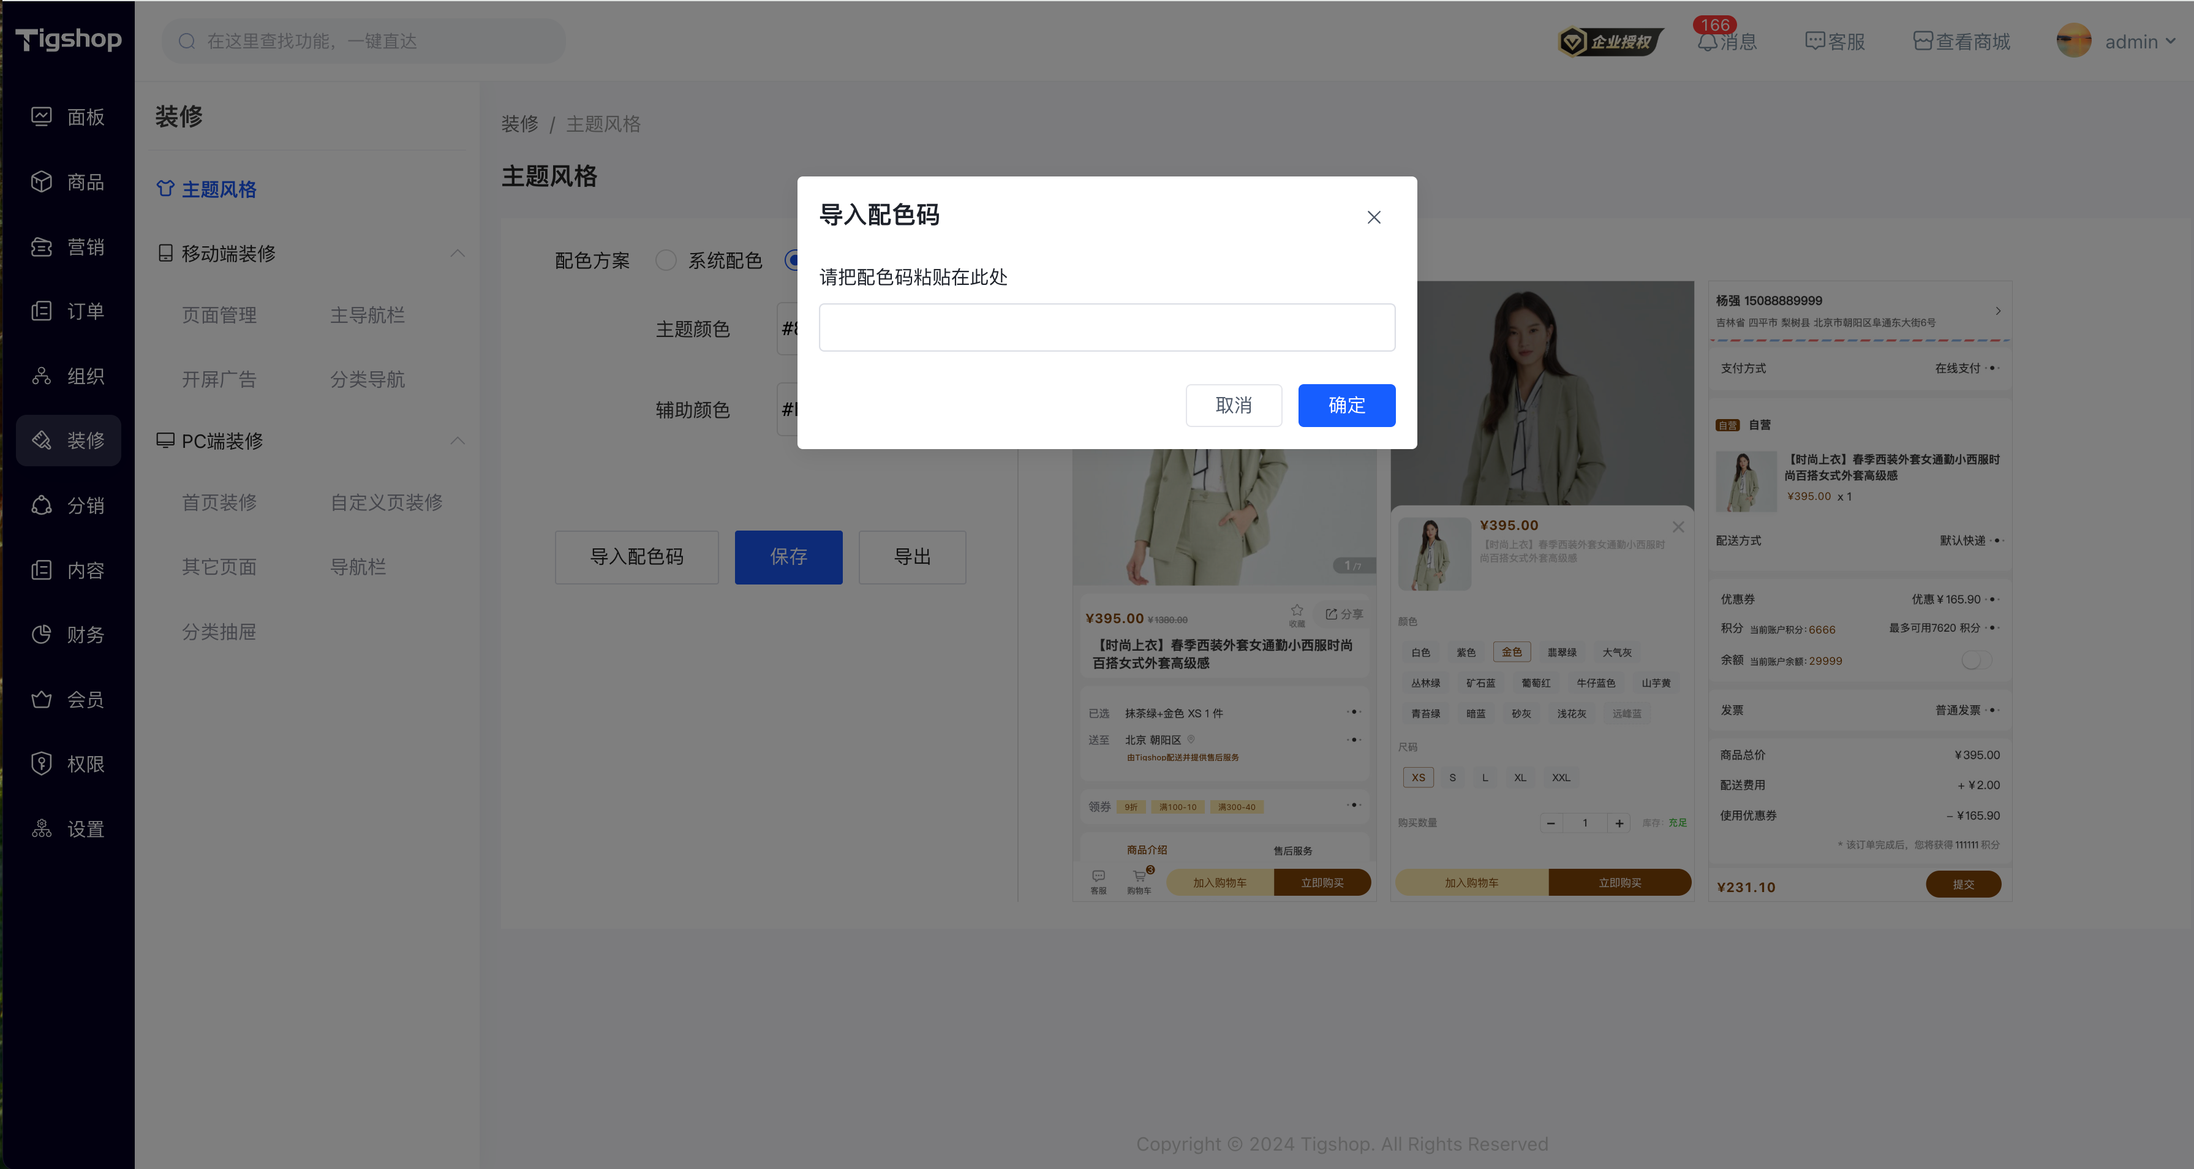
Task: Click the color code paste input field
Action: click(x=1107, y=327)
